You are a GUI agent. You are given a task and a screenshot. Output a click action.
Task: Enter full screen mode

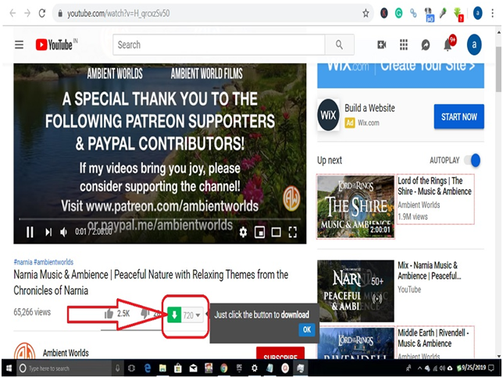tap(292, 232)
